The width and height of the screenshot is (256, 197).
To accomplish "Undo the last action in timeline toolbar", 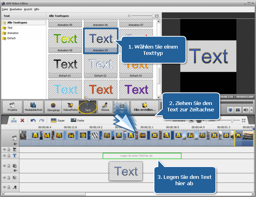I will tap(33, 120).
